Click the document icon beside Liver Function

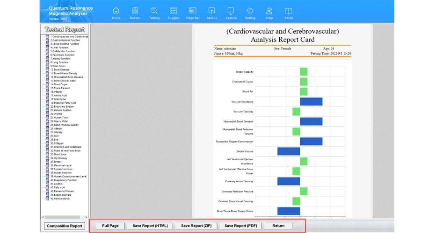pyautogui.click(x=47, y=48)
